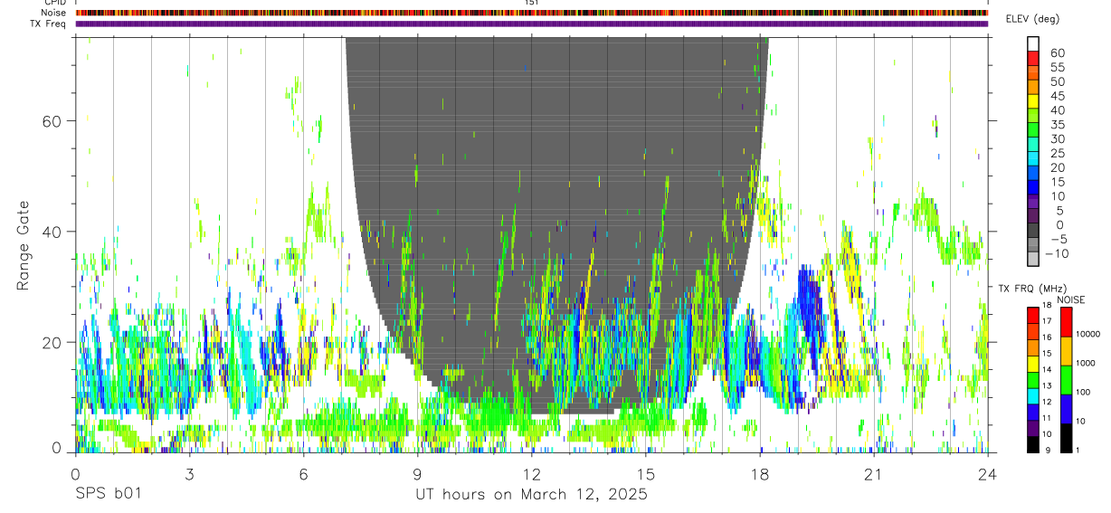Click the black bottom segment of the TX FRQ colorbar
This screenshot has height=513, width=1111.
[1033, 444]
